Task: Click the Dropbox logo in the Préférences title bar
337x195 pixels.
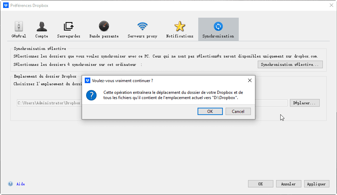Action: click(6, 5)
